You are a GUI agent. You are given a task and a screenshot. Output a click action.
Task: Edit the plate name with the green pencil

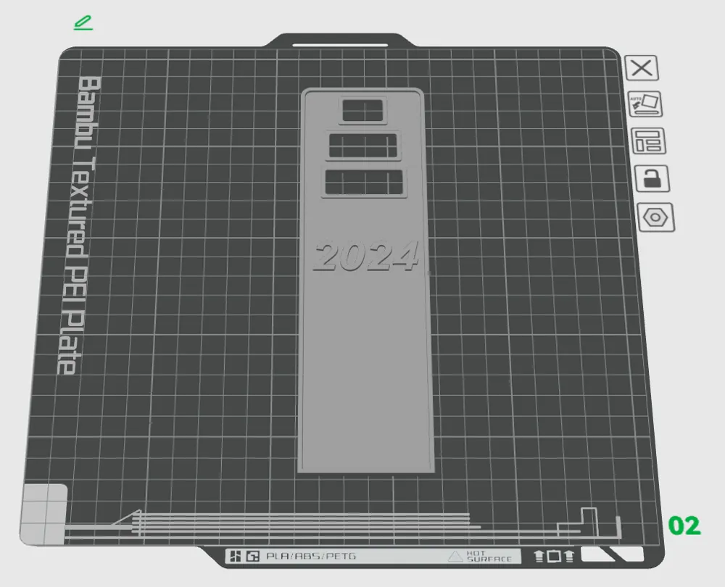click(83, 22)
